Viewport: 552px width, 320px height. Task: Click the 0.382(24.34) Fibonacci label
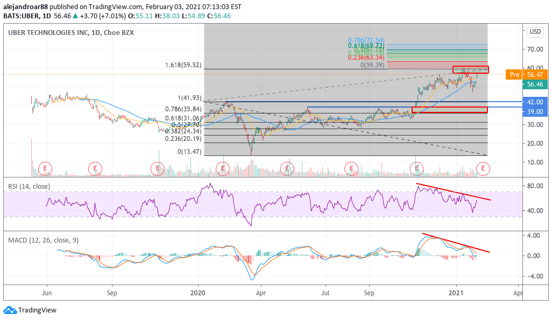pyautogui.click(x=183, y=131)
